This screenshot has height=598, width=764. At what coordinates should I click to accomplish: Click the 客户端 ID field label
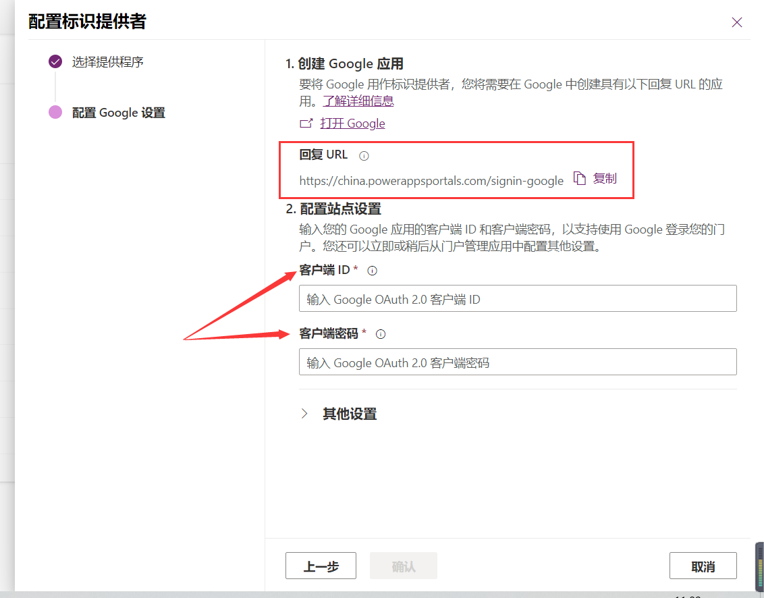pos(325,270)
